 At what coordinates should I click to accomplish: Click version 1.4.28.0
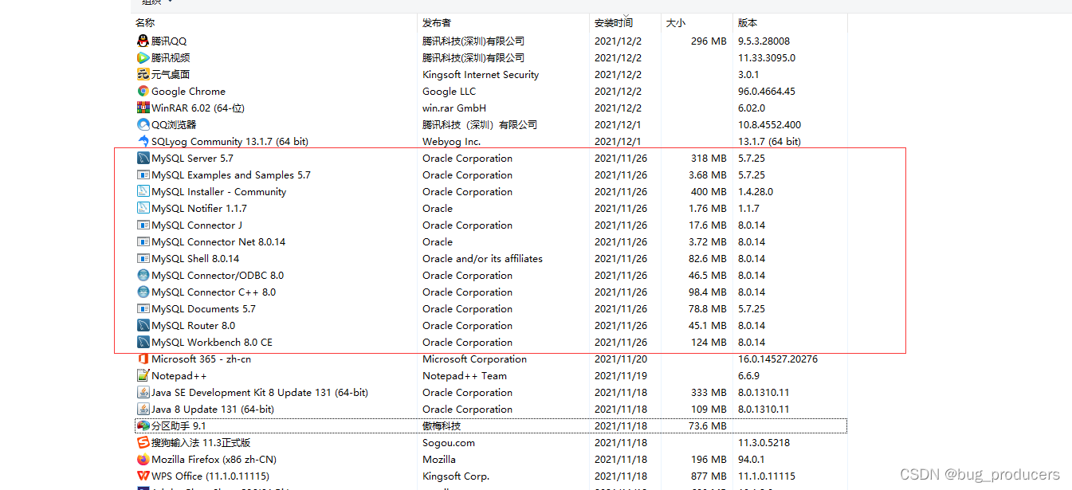pyautogui.click(x=756, y=191)
